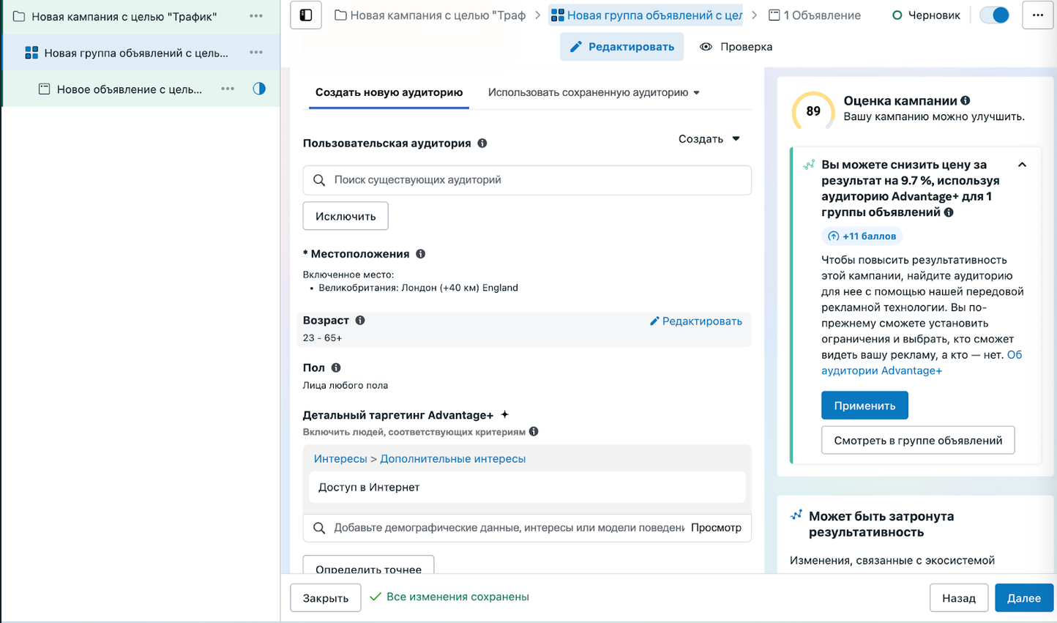Click half-filled status circle on ad row

tap(259, 89)
